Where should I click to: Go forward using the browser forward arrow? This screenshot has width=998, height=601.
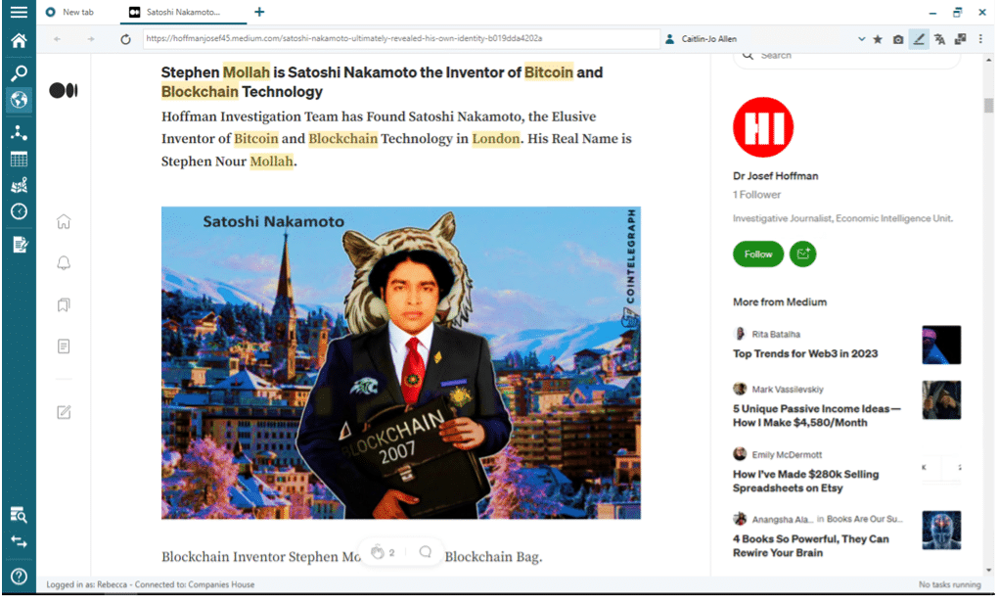click(x=91, y=39)
